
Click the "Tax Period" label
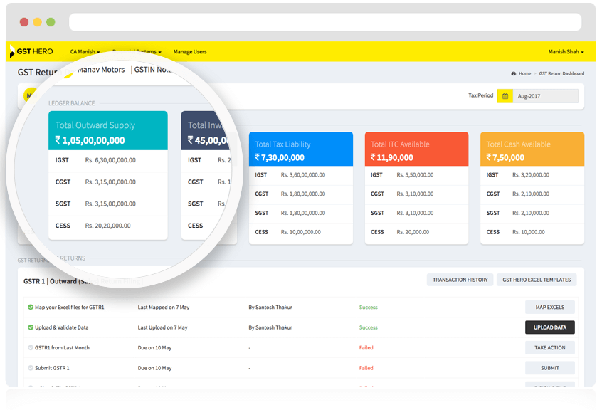[x=480, y=95]
